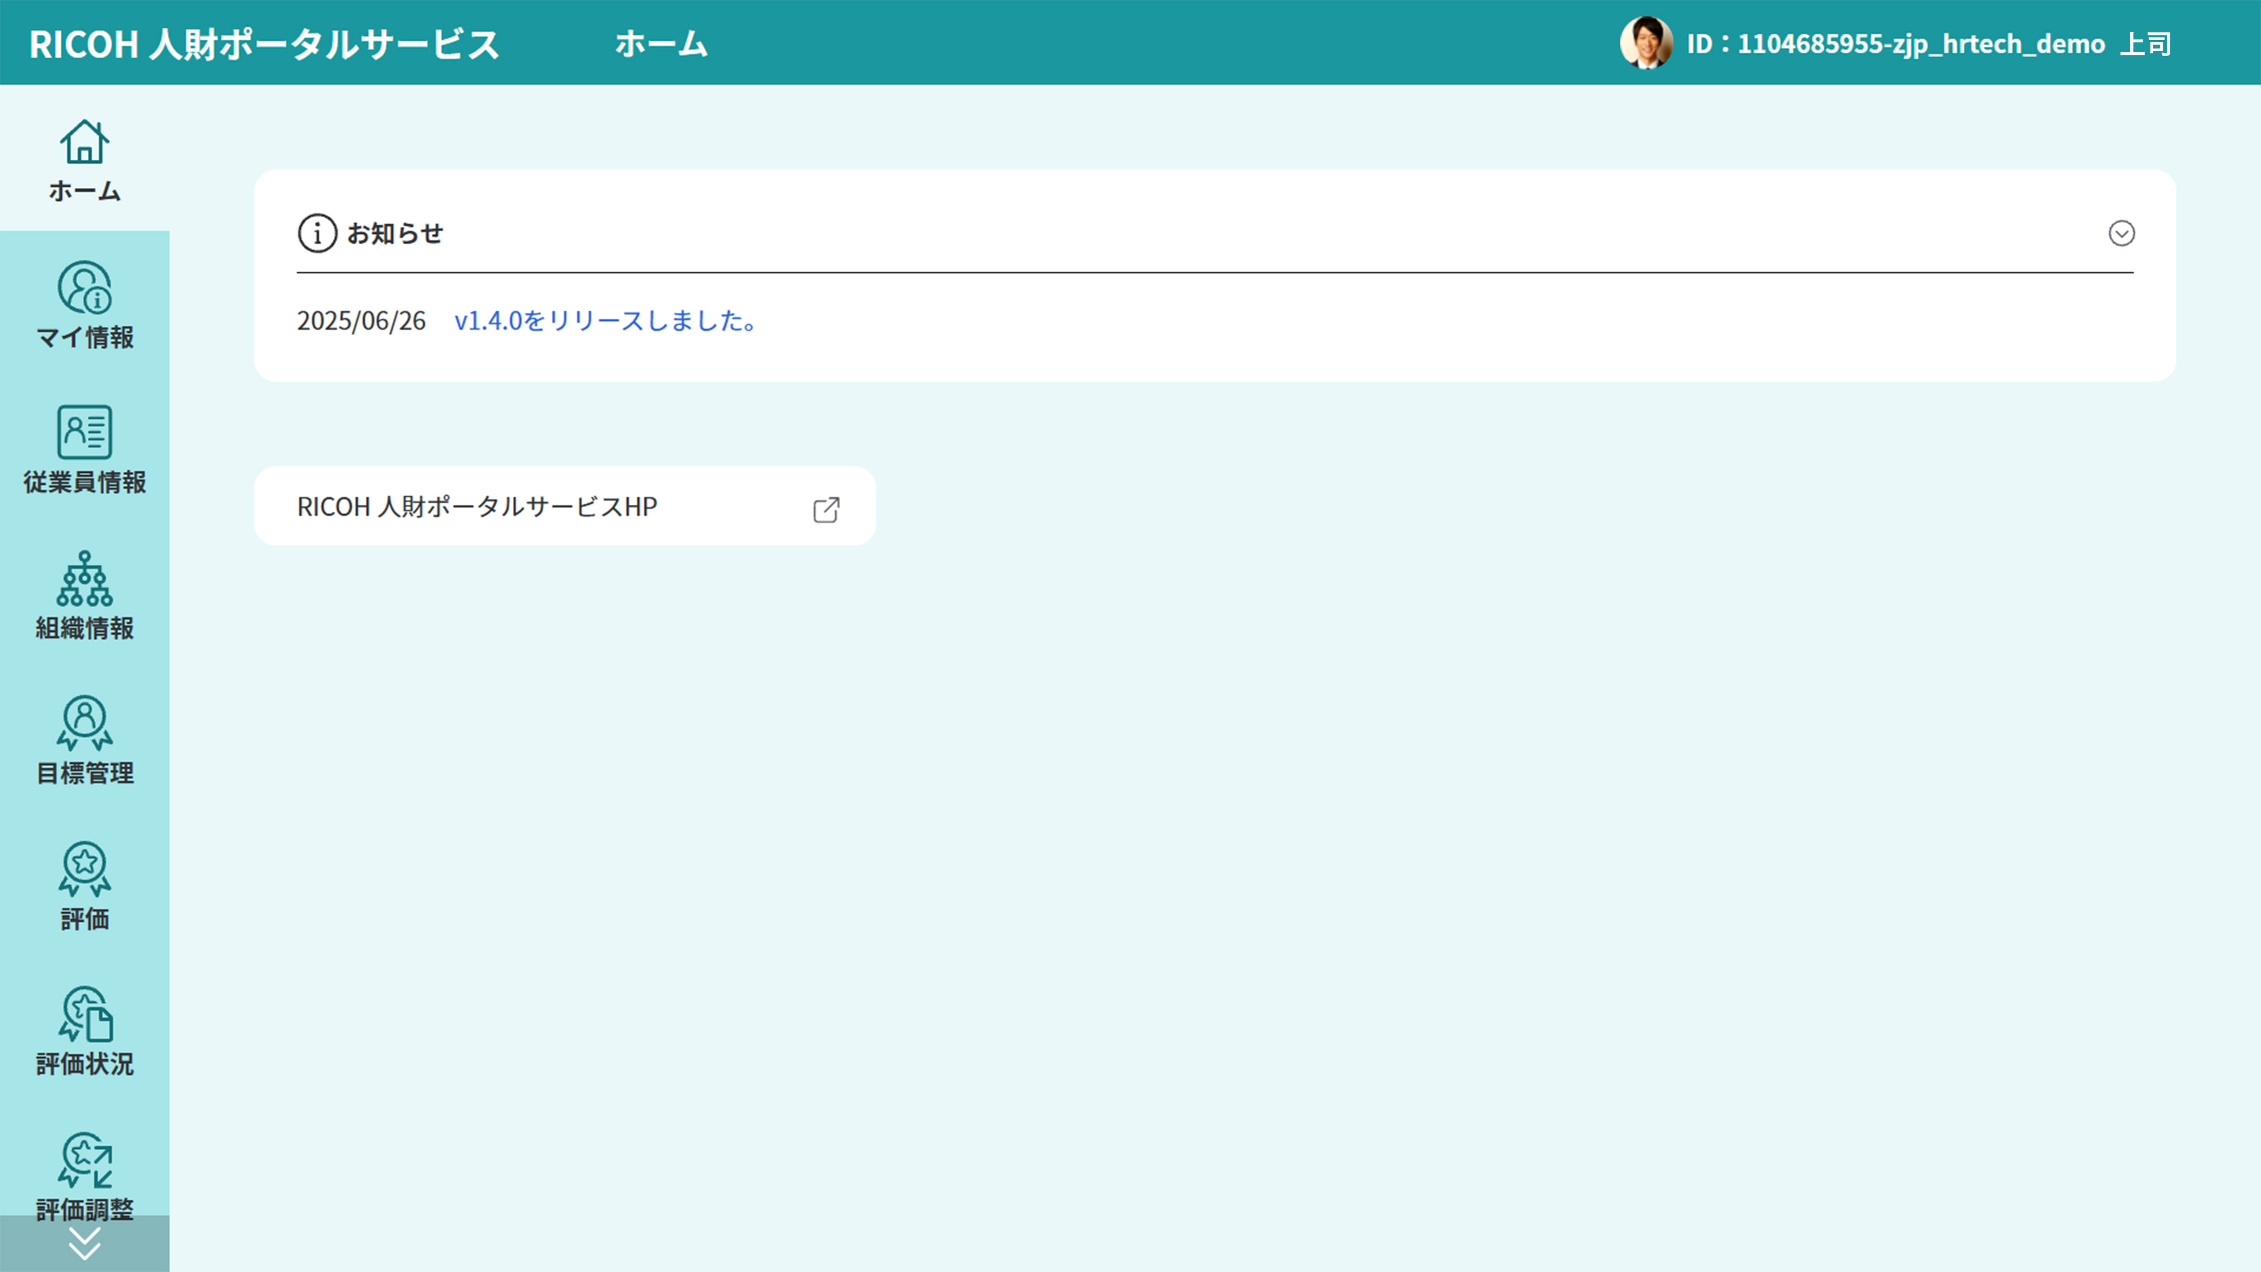
Task: Open v1.4.0をリリースしました announcement link
Action: (x=606, y=322)
